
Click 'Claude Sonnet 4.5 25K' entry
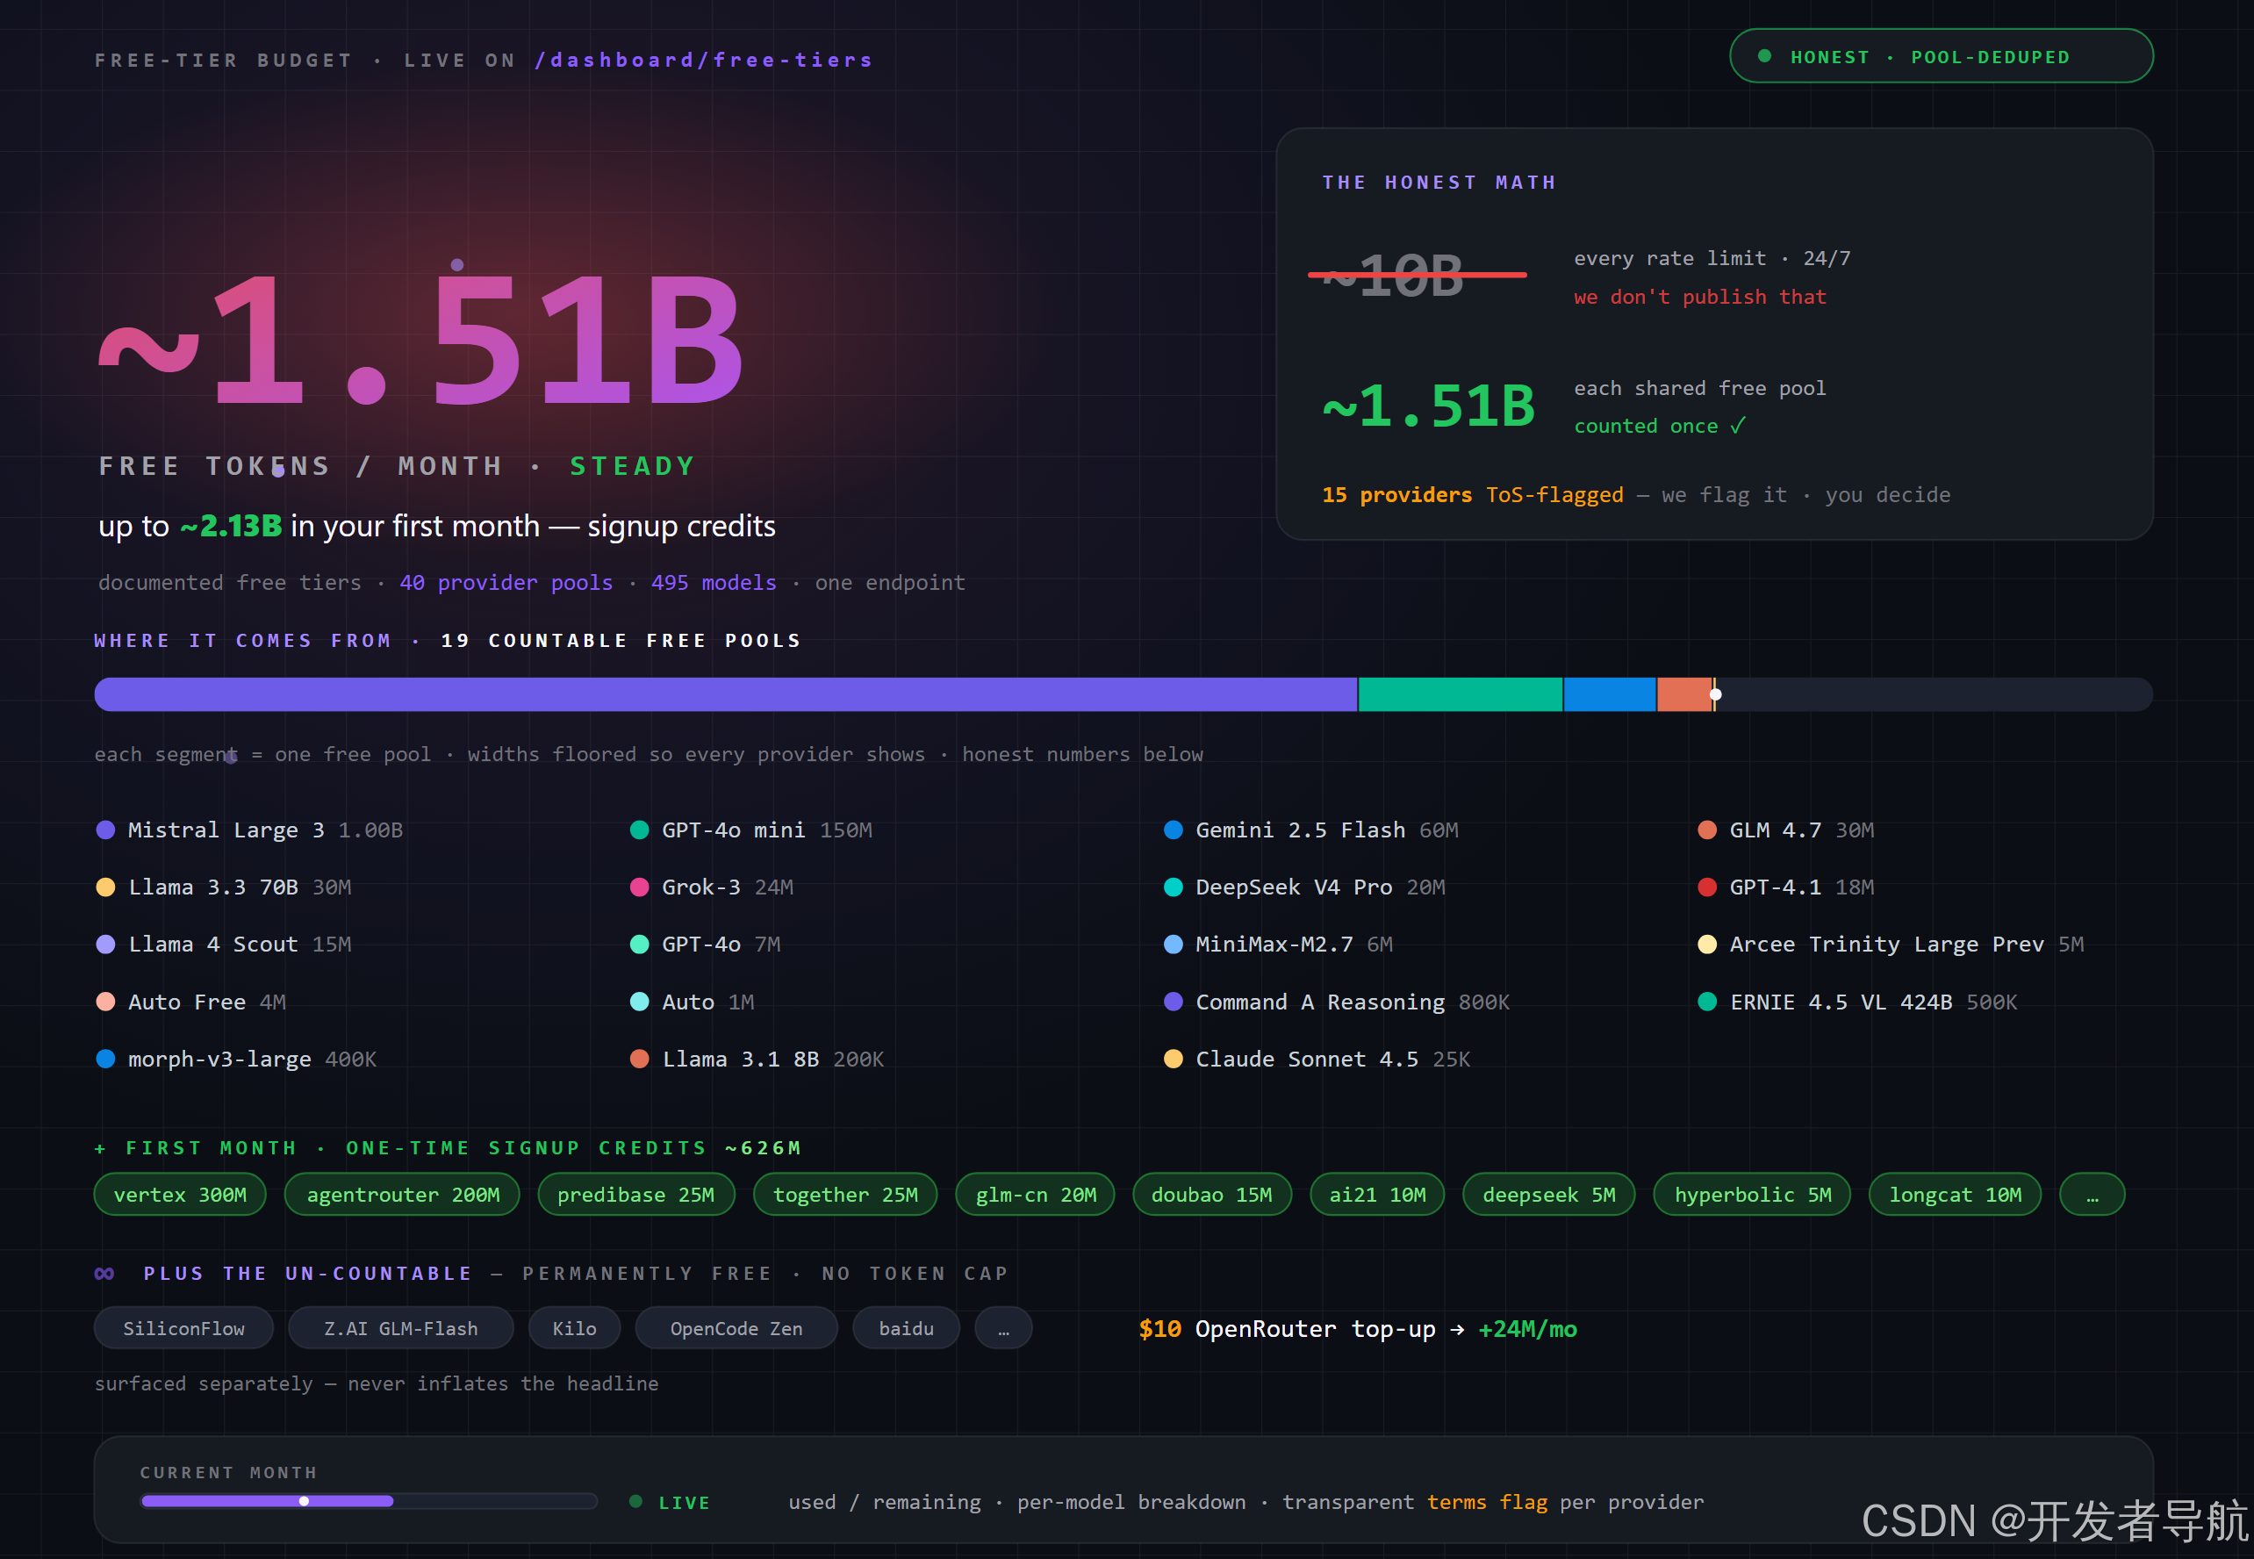1317,1059
